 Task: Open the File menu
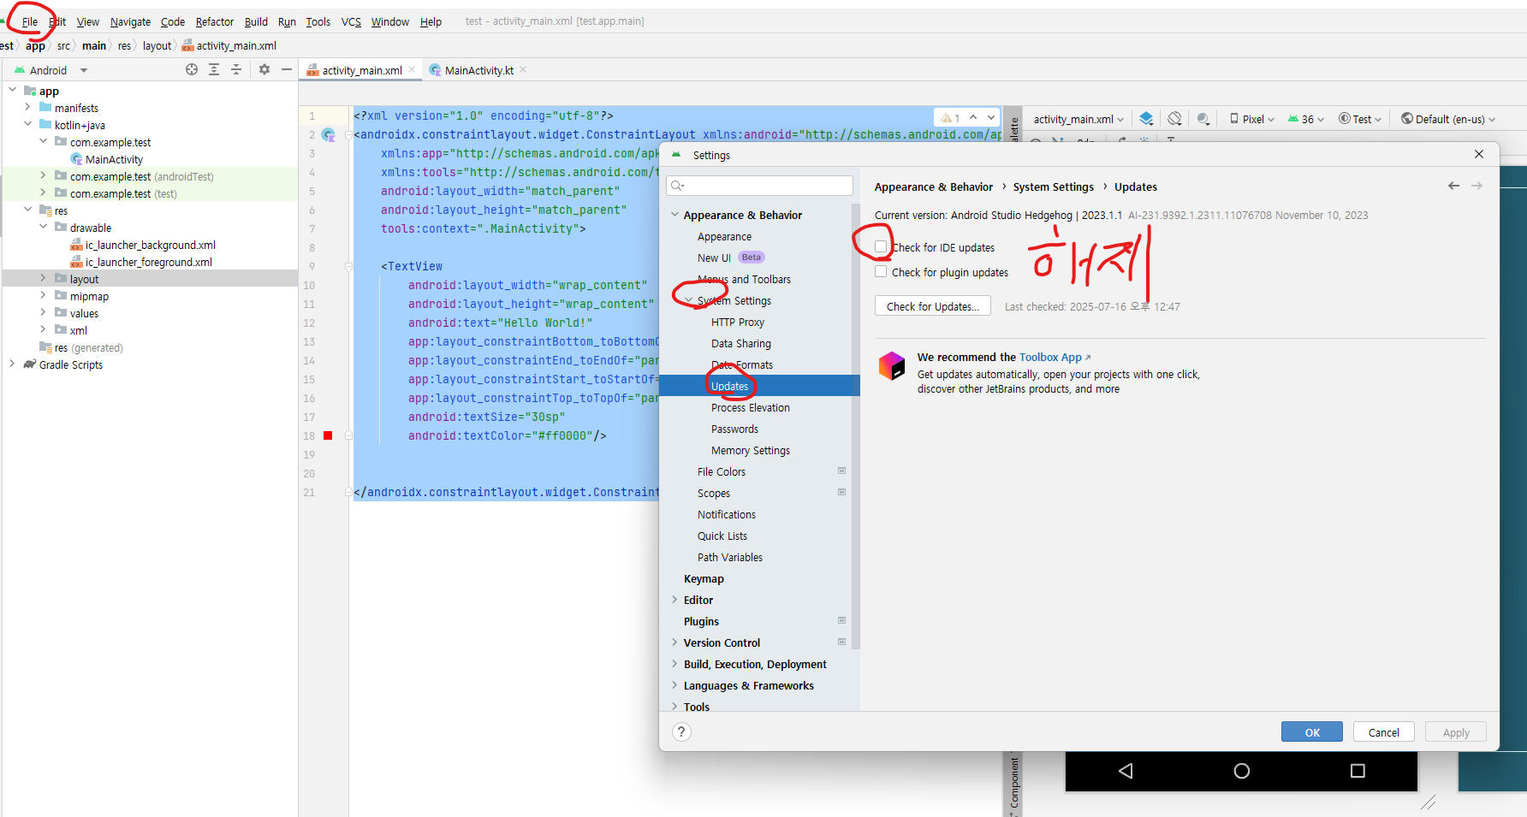pyautogui.click(x=30, y=21)
